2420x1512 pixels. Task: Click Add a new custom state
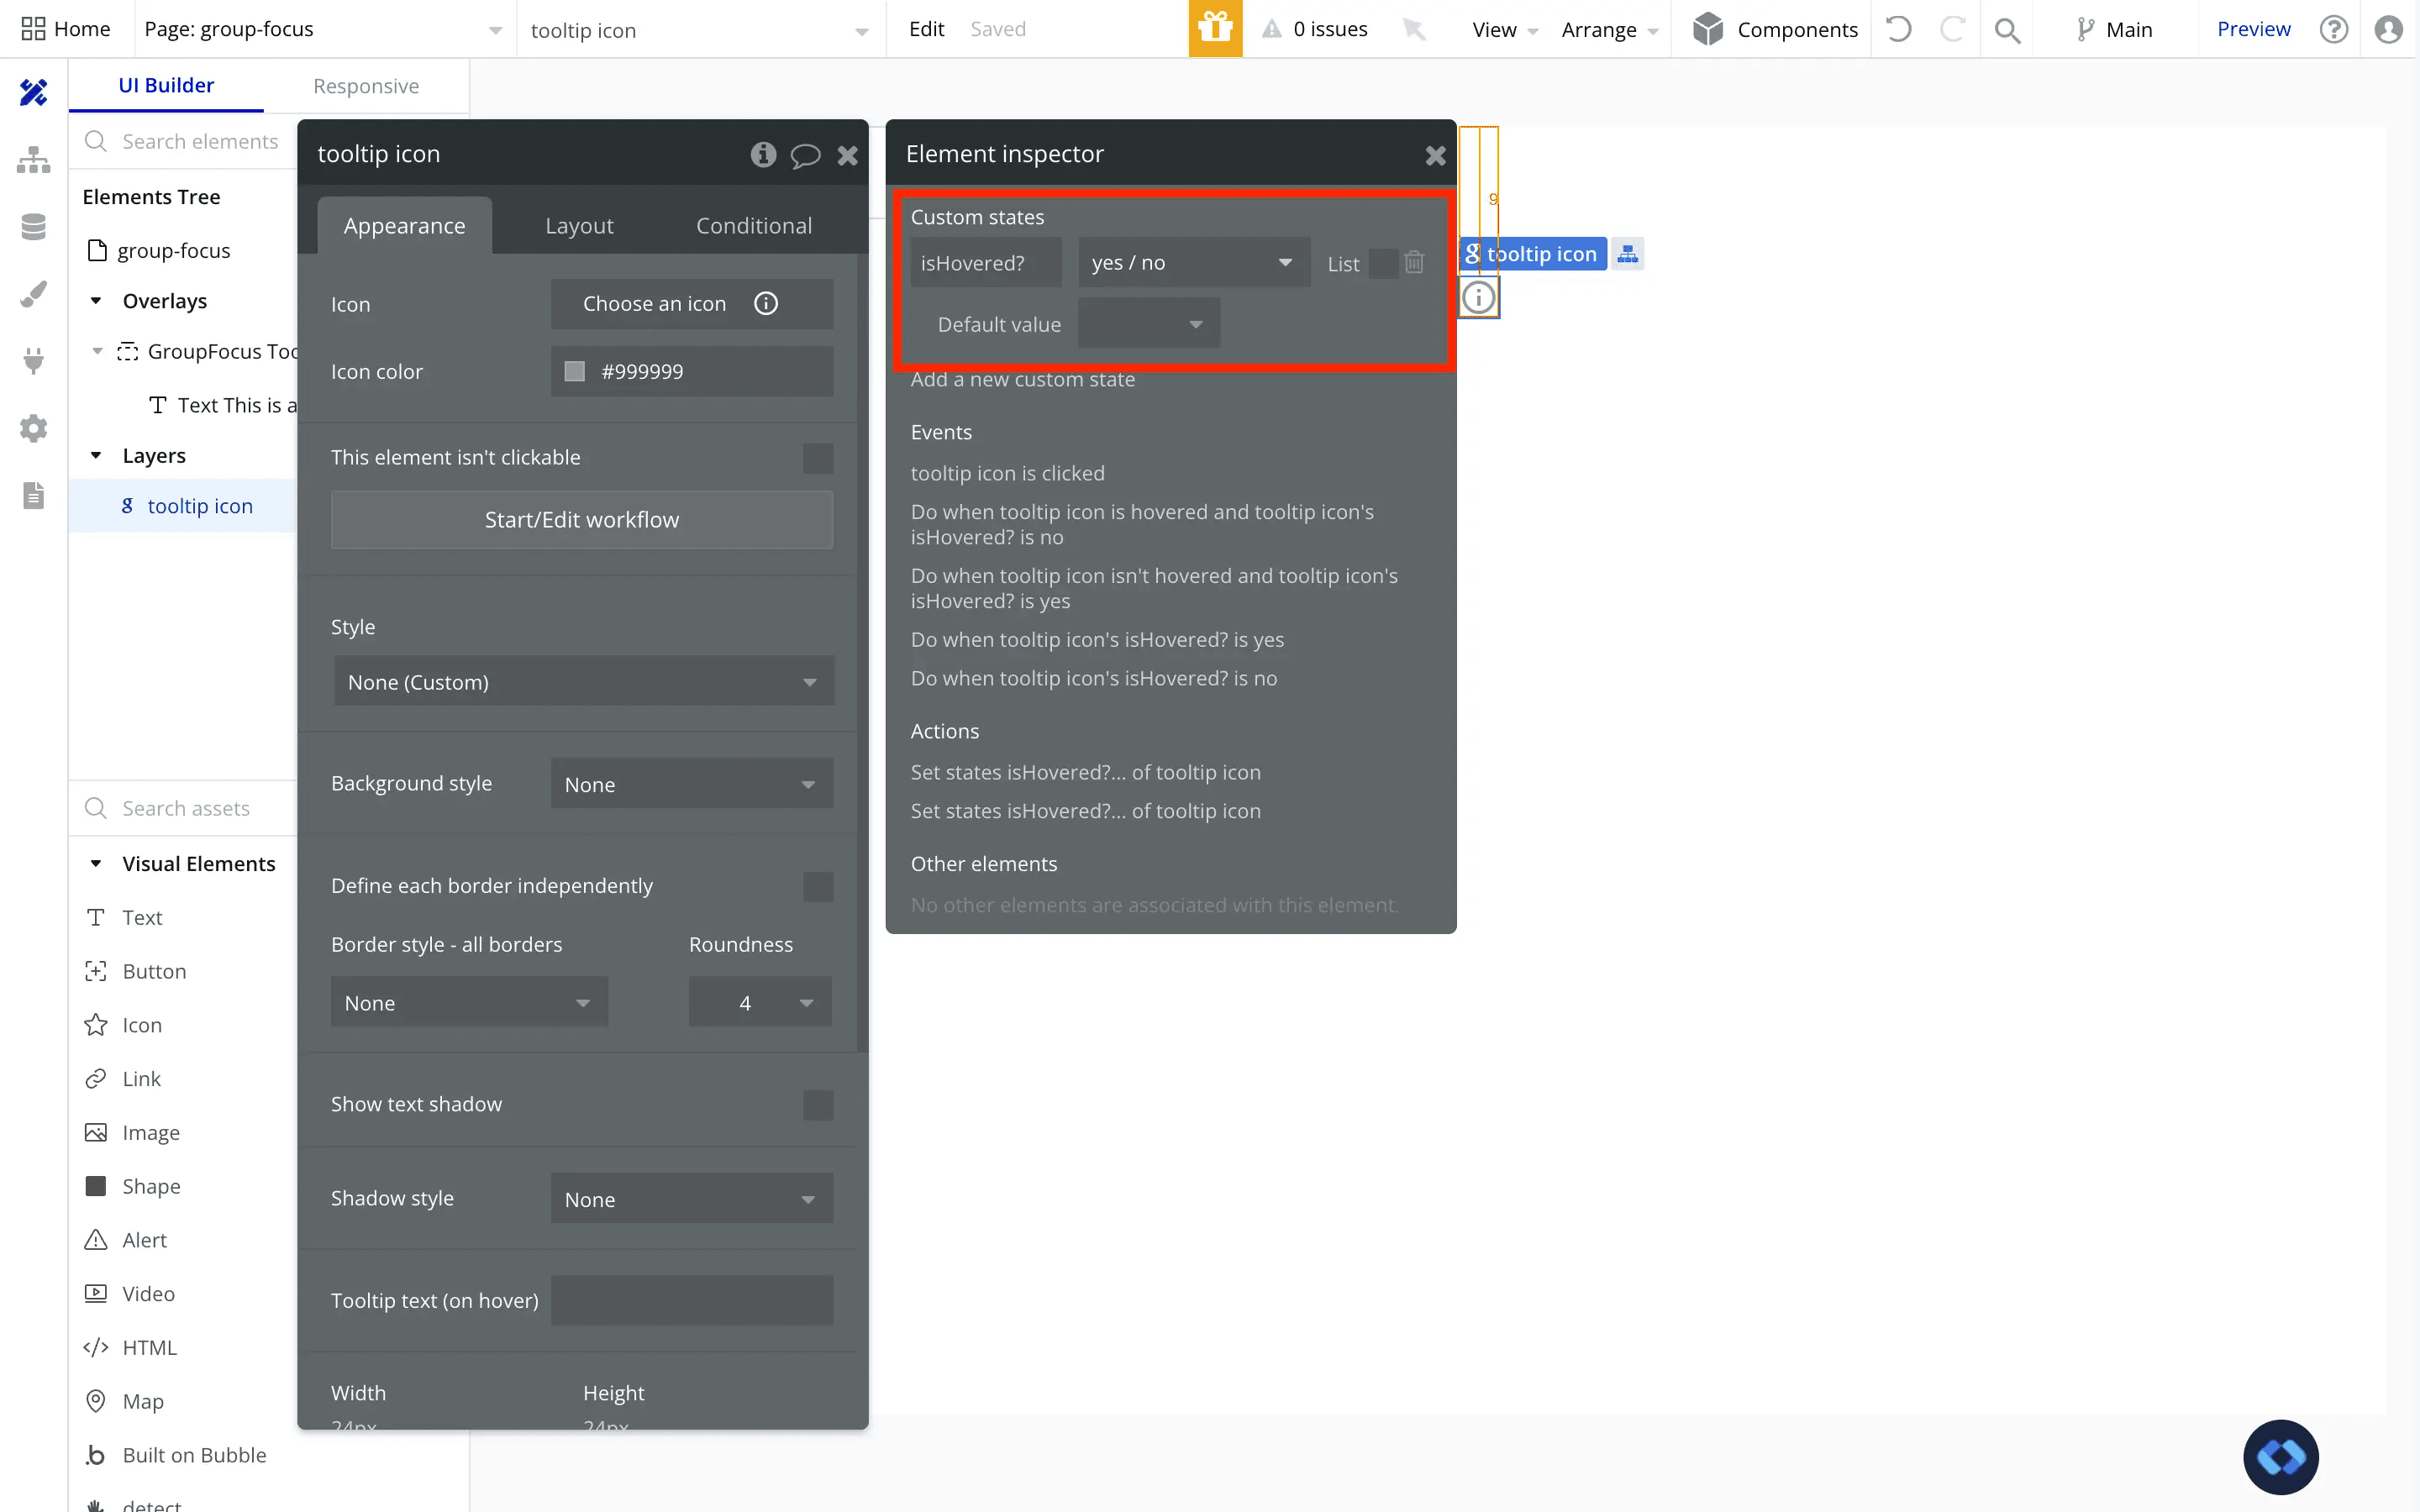tap(1022, 379)
